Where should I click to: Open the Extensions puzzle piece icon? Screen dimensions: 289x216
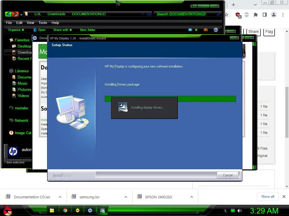[x=256, y=15]
